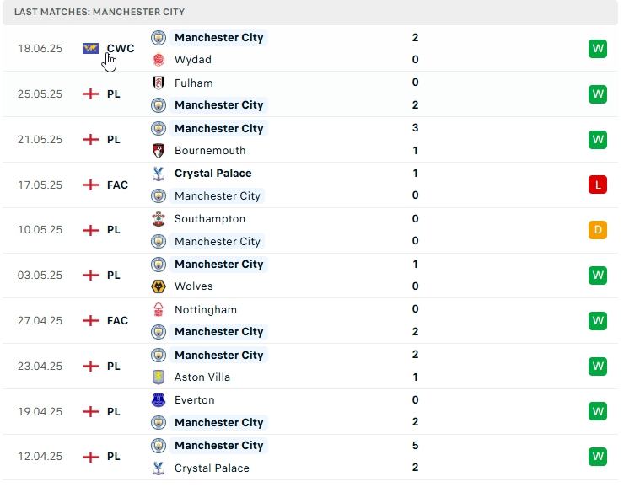Click the red L result badge
Viewport: 624px width, 487px height.
tap(598, 185)
